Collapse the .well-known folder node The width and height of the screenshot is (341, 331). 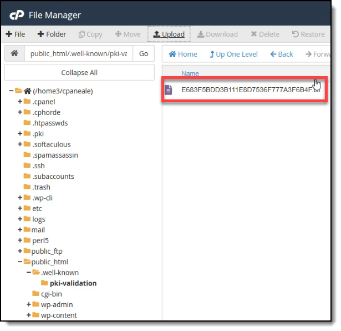(x=29, y=273)
